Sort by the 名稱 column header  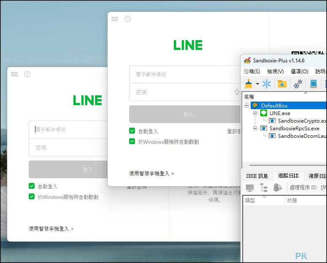click(249, 97)
